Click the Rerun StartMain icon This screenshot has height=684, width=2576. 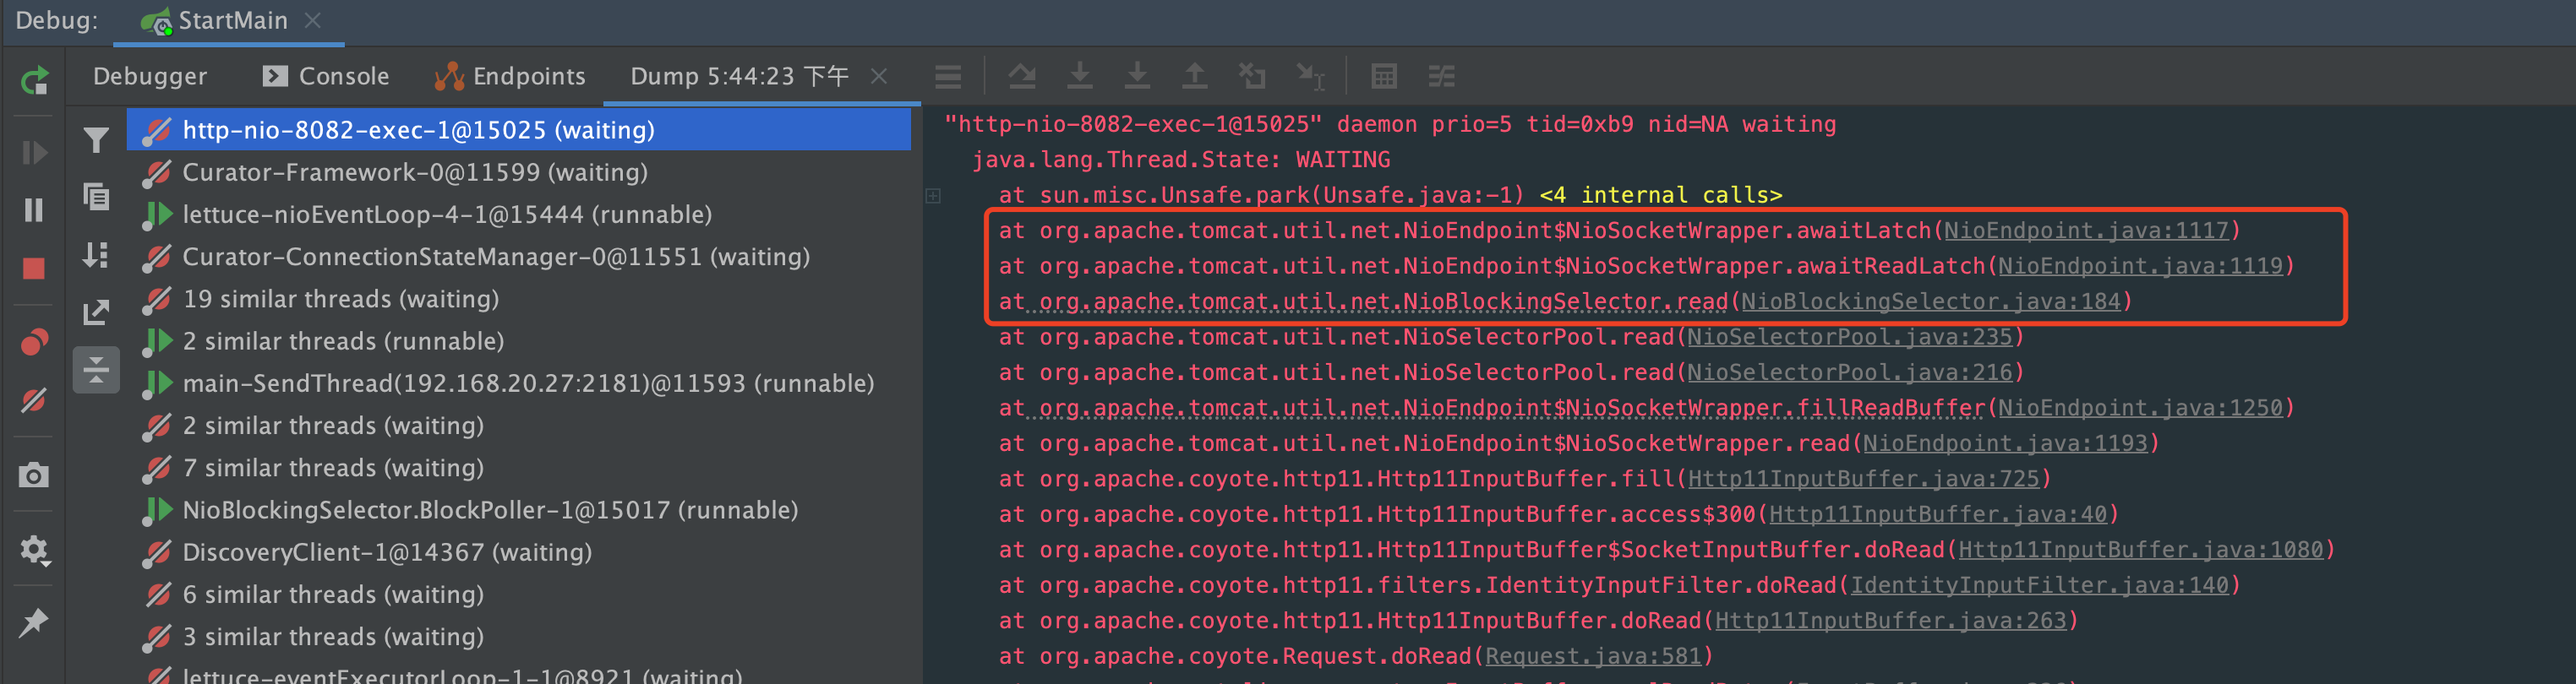[x=34, y=80]
